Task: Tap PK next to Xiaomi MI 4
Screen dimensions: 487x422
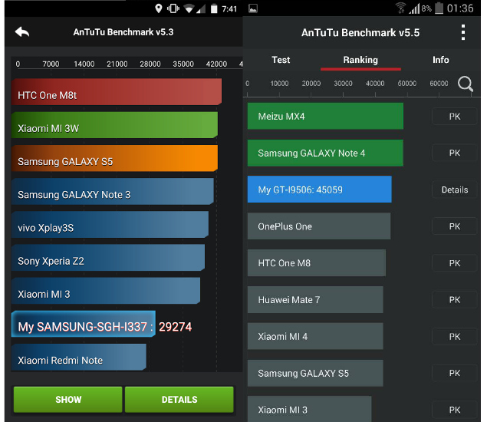Action: coord(454,336)
